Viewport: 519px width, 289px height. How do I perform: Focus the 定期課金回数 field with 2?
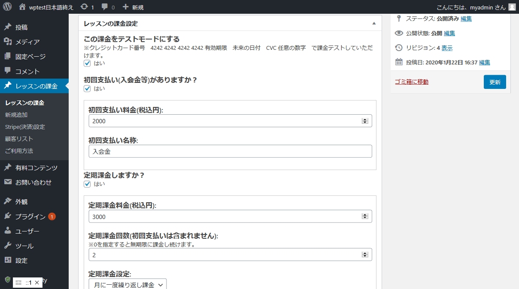click(230, 255)
